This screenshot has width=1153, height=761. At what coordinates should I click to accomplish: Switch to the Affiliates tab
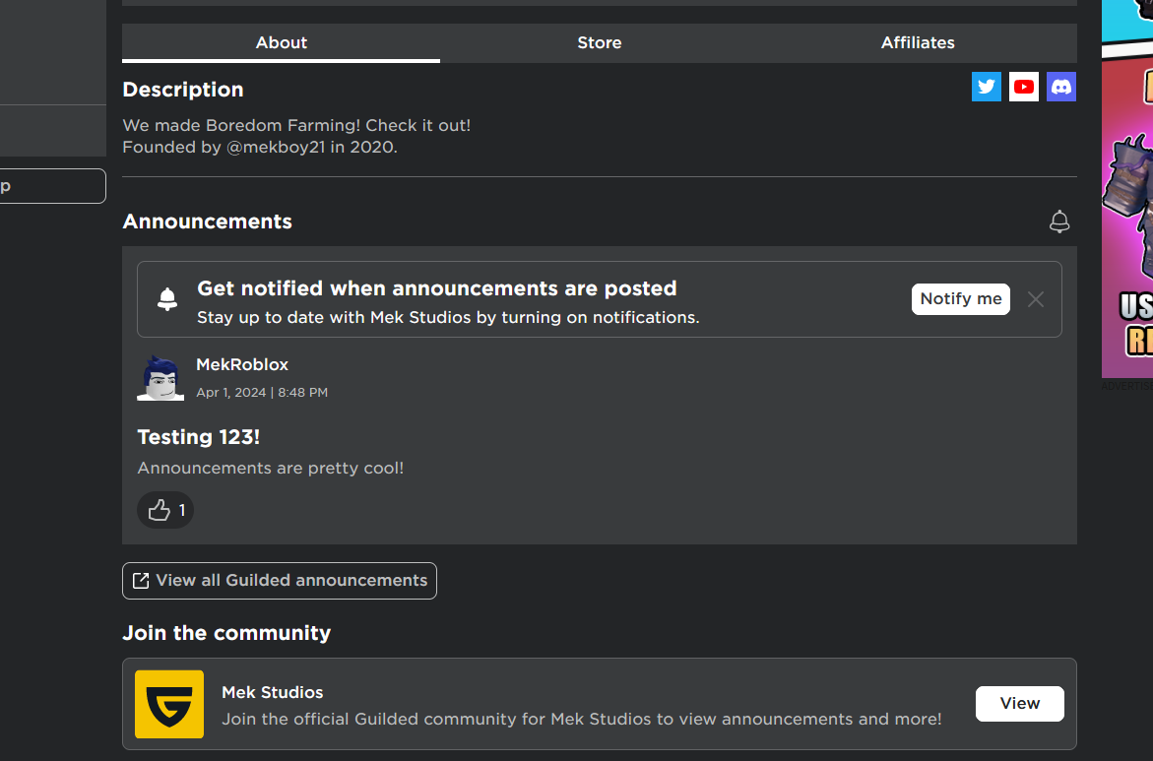(x=917, y=42)
